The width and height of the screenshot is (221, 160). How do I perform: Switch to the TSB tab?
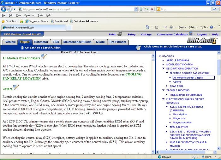pos(56,42)
